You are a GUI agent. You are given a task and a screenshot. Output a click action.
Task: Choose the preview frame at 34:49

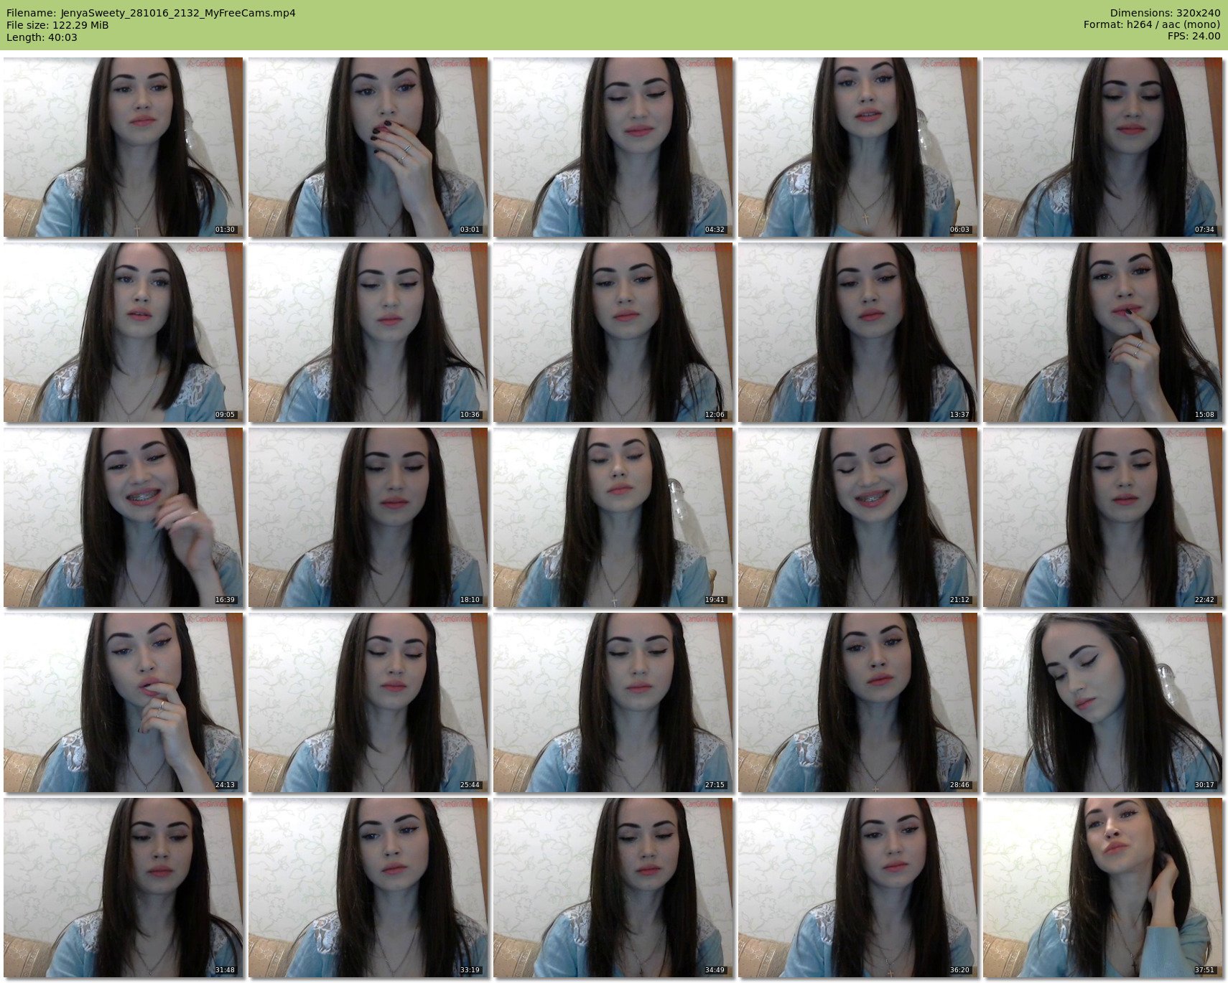[613, 888]
